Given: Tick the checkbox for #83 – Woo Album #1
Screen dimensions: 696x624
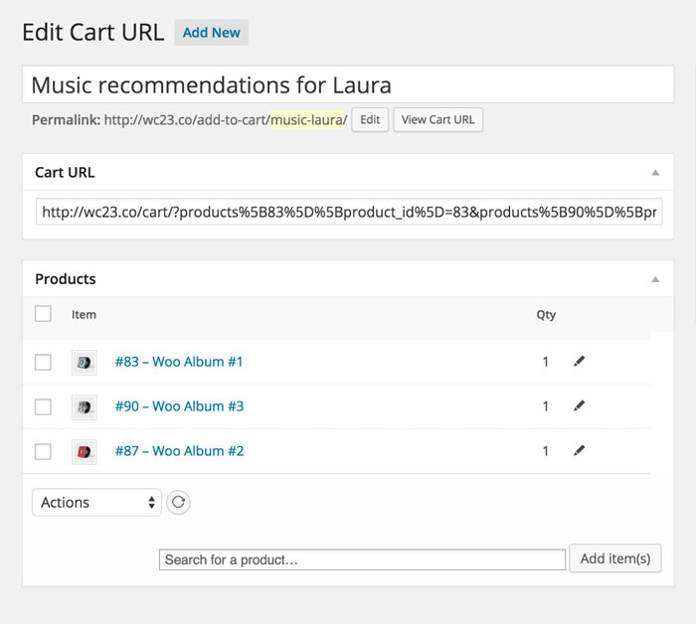Looking at the screenshot, I should coord(43,363).
